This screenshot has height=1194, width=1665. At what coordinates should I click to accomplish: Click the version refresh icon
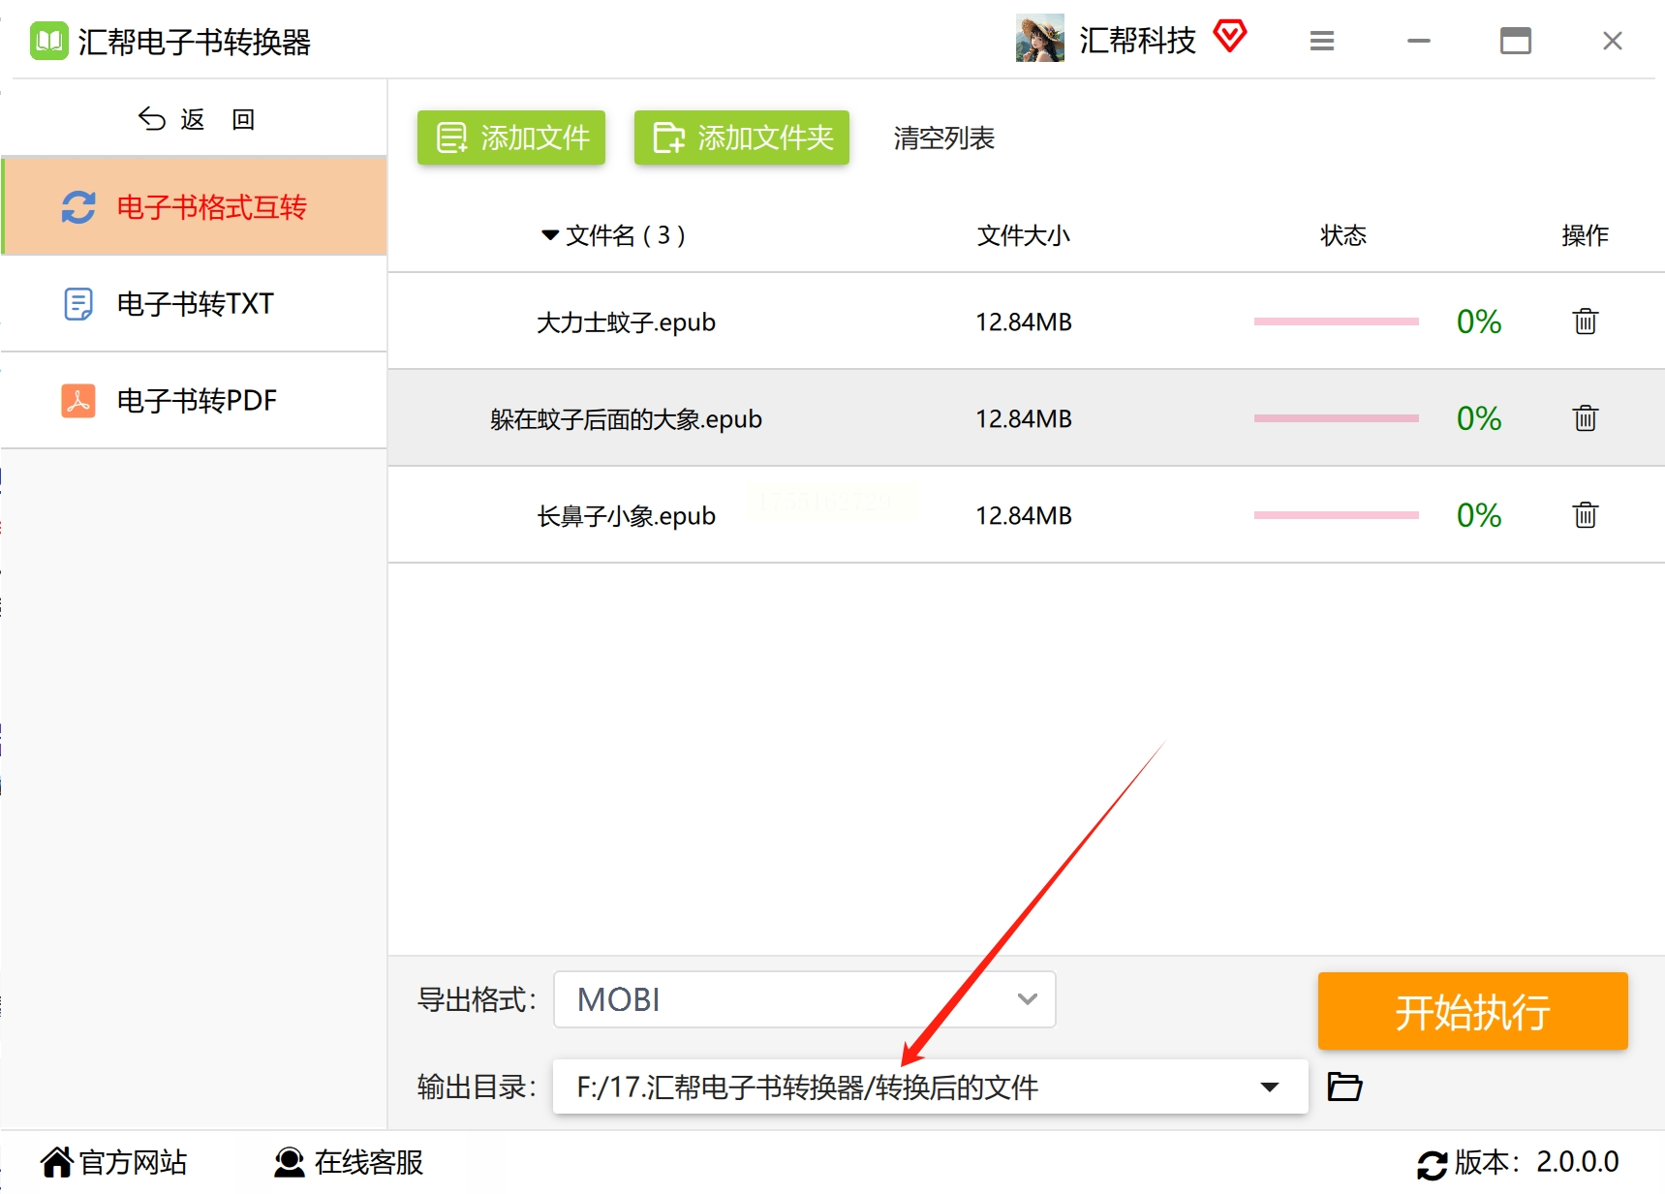pyautogui.click(x=1432, y=1164)
